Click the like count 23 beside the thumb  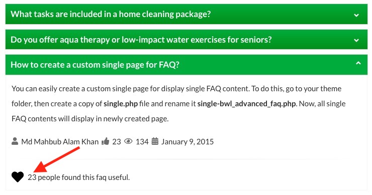(x=117, y=141)
